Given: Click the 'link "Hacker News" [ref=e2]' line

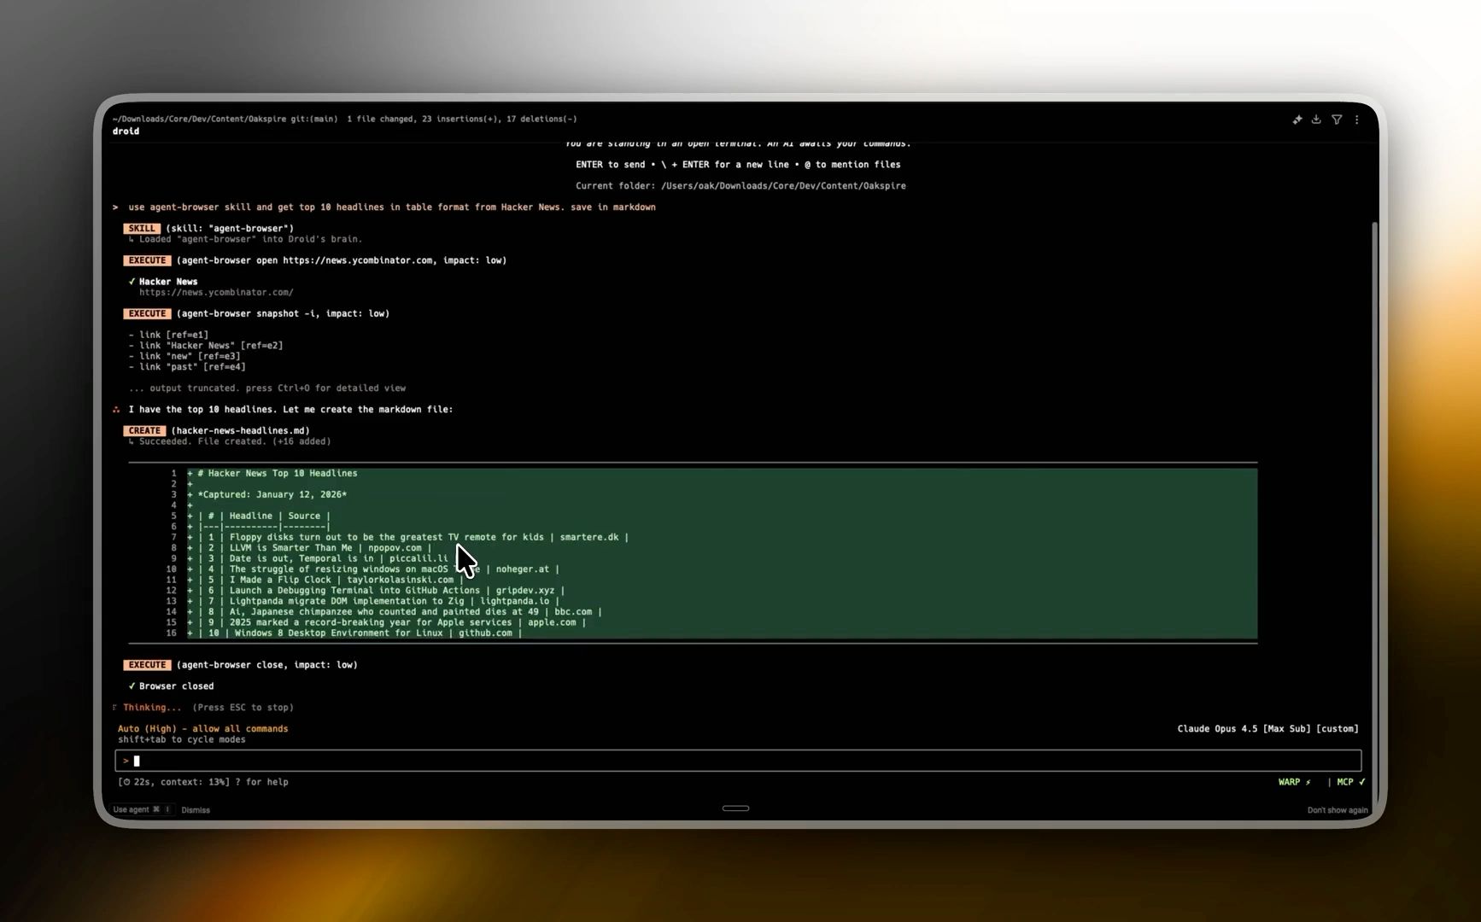Looking at the screenshot, I should (x=205, y=346).
